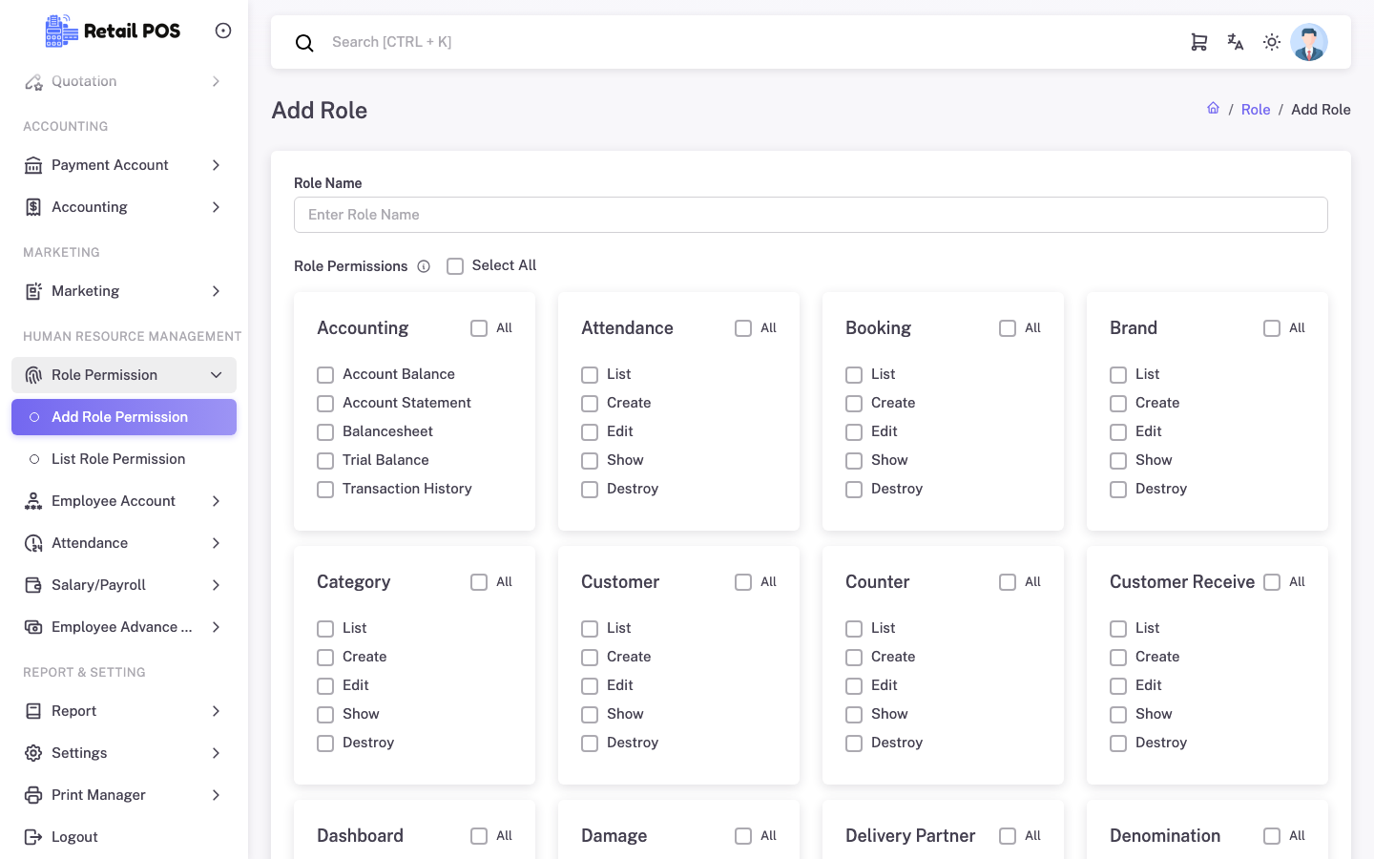Click the Settings gear icon

point(33,753)
